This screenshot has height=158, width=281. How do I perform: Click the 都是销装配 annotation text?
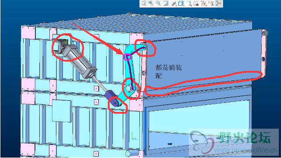point(168,72)
